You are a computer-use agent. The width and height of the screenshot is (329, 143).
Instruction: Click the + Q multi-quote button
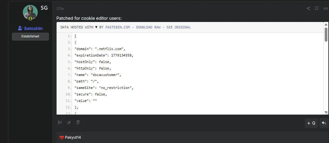pyautogui.click(x=311, y=123)
